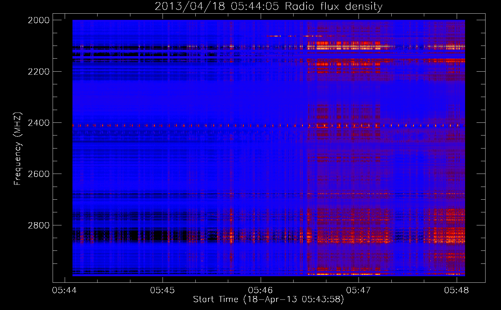Click the thin yellow streak at plot bottom edge
Viewport: 501px width, 310px height.
coord(344,274)
